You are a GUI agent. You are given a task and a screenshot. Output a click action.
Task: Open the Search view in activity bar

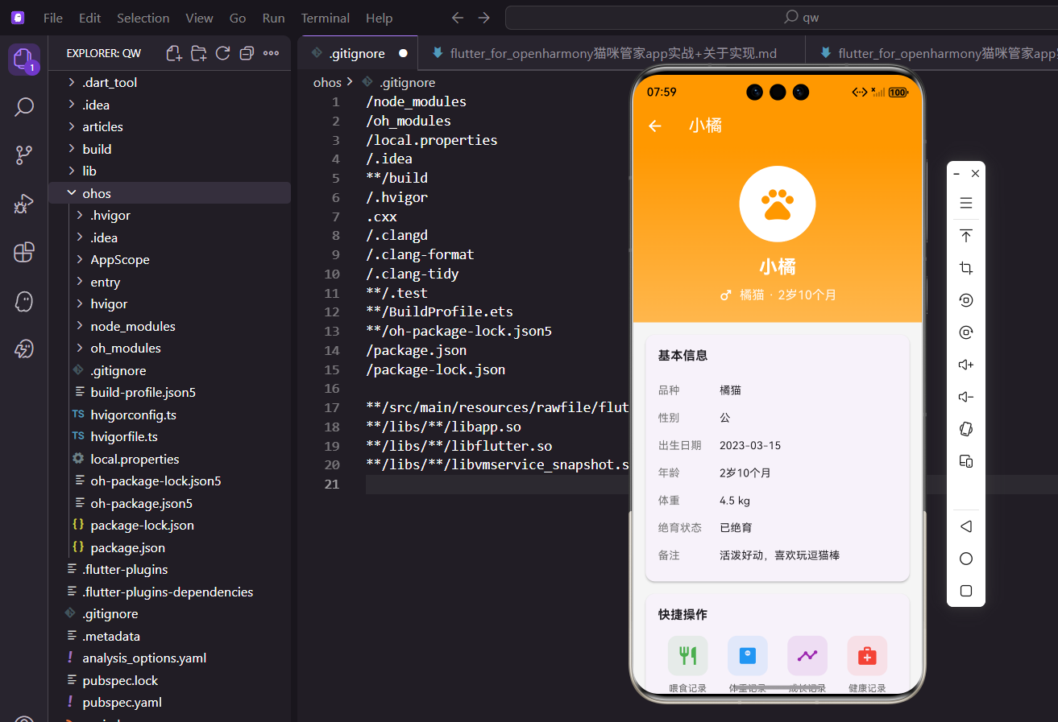click(x=24, y=107)
